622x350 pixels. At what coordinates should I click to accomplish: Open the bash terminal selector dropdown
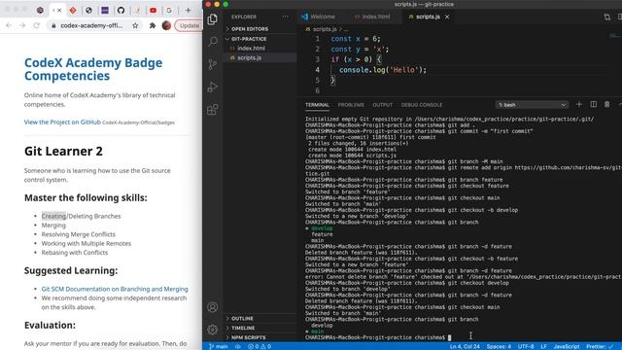[532, 105]
